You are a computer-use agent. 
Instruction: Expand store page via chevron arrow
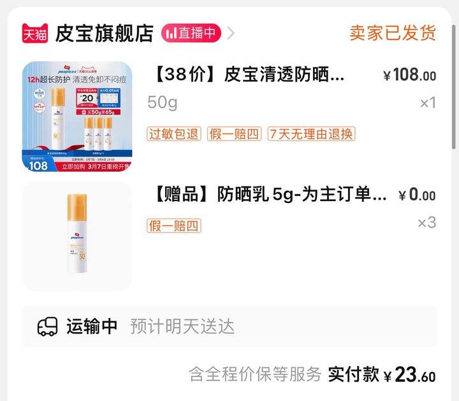click(x=231, y=33)
